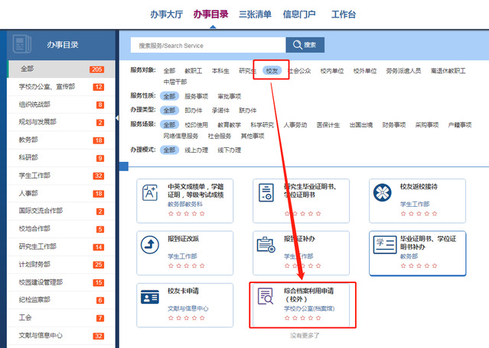Open 国际交流合作部 in the sidebar
Screen dimensions: 489x348
[x=61, y=211]
